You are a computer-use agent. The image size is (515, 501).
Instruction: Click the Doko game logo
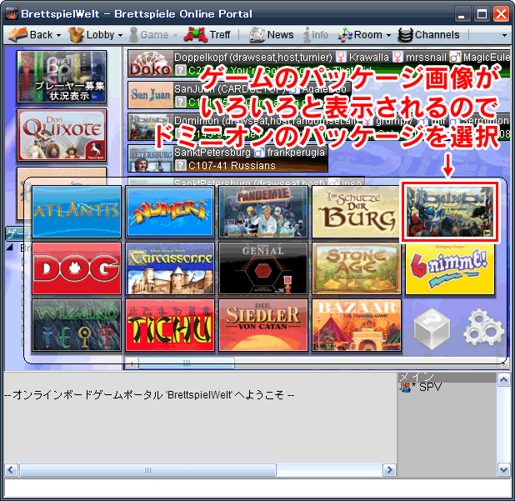tap(151, 63)
